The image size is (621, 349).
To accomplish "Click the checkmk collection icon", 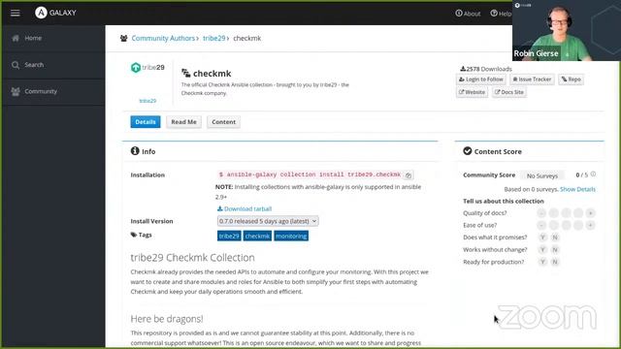I will click(185, 74).
